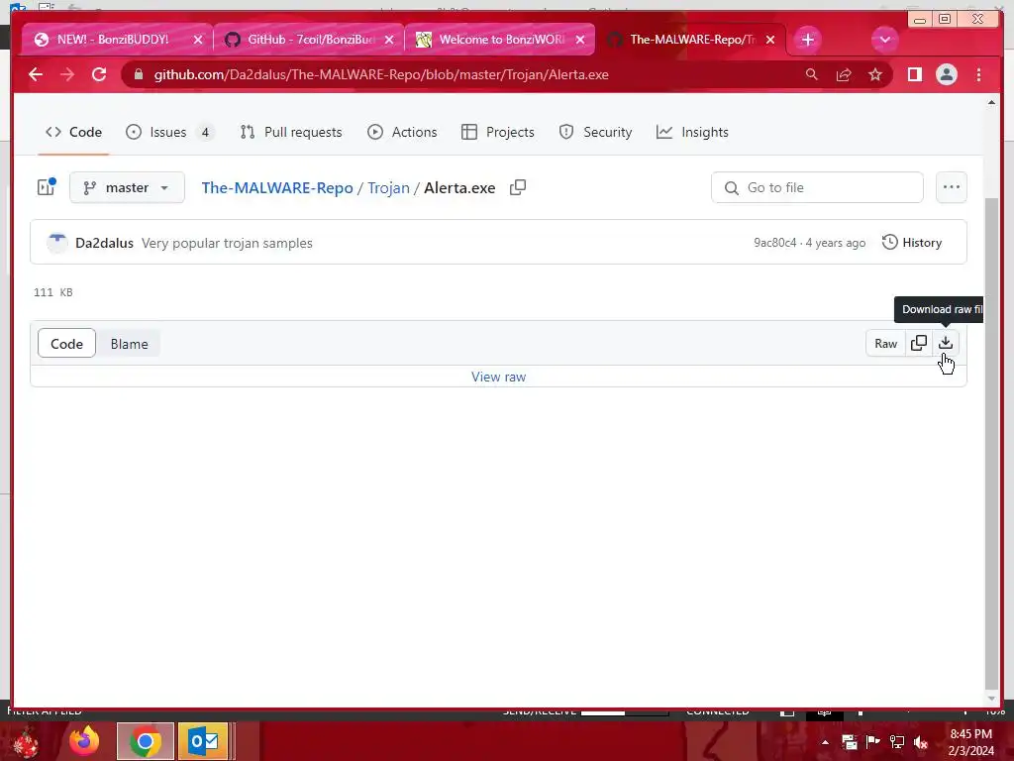The height and width of the screenshot is (761, 1014).
Task: Switch to the Blame view
Action: click(129, 344)
